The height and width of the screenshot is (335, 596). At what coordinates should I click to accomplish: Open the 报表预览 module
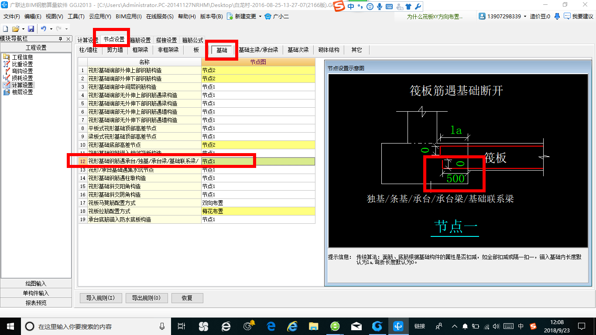pos(36,303)
